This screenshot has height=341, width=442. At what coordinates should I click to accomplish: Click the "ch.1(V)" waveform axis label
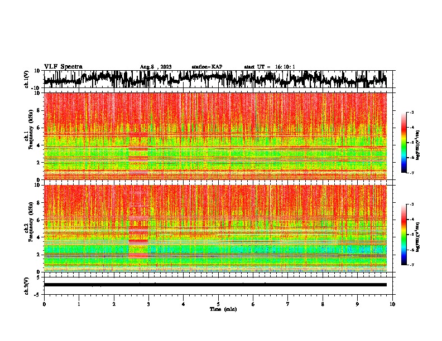(x=27, y=79)
